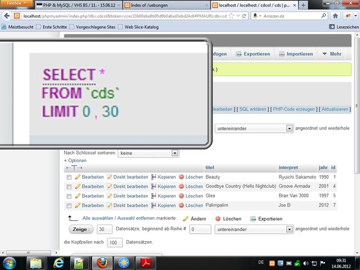This screenshot has height=270, width=360.
Task: Click Direkt bearbeiten for Beauty row
Action: [128, 177]
